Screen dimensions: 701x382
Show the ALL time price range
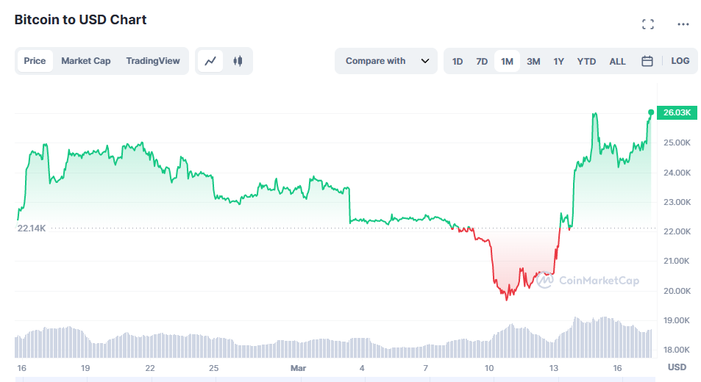pos(617,61)
